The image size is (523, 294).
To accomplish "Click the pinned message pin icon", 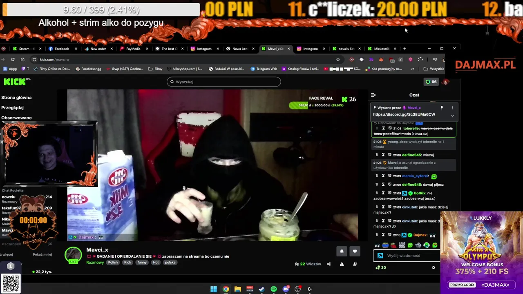I will tap(442, 108).
